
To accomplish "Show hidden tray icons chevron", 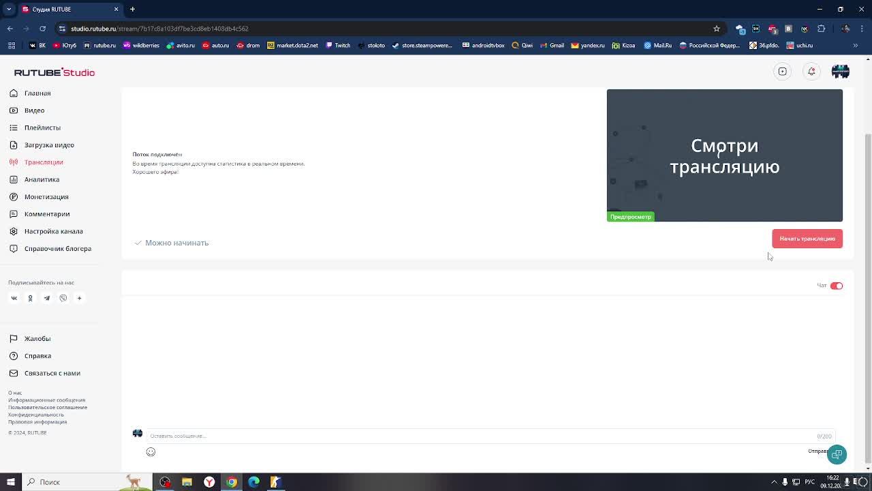I will pos(774,482).
